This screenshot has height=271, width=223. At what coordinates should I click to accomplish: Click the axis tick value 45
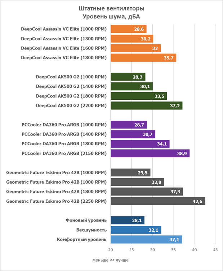pyautogui.click(x=215, y=250)
